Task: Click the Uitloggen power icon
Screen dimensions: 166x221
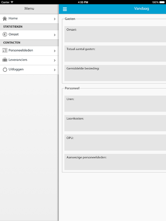Action: [x=5, y=69]
